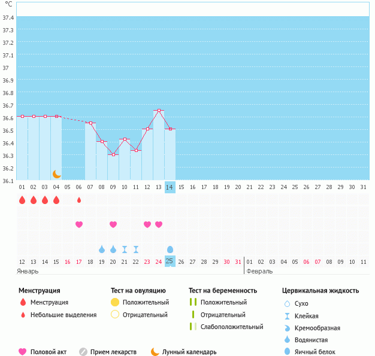Click the gray medication legend icon

pyautogui.click(x=83, y=352)
